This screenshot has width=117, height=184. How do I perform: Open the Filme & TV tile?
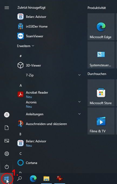click(101, 121)
